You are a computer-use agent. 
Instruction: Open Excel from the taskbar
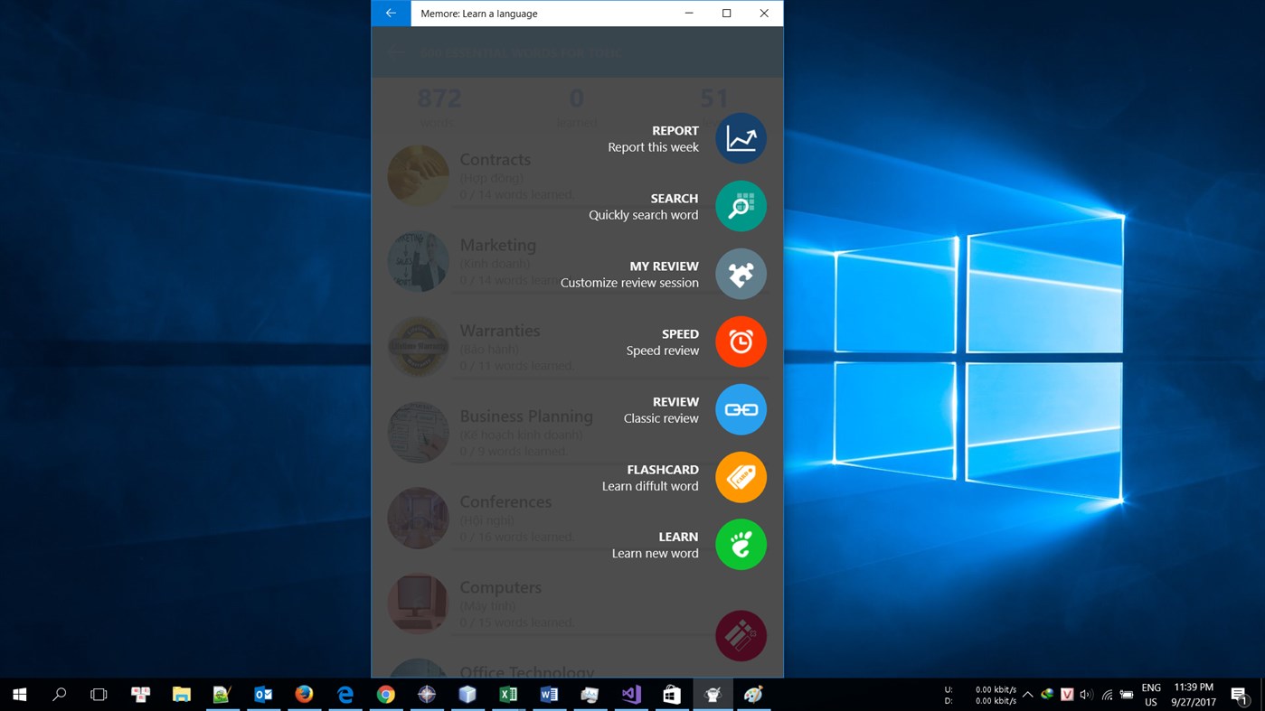(x=508, y=694)
